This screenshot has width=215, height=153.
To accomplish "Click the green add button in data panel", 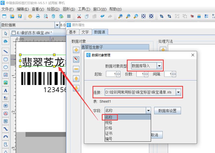I will coord(76,50).
